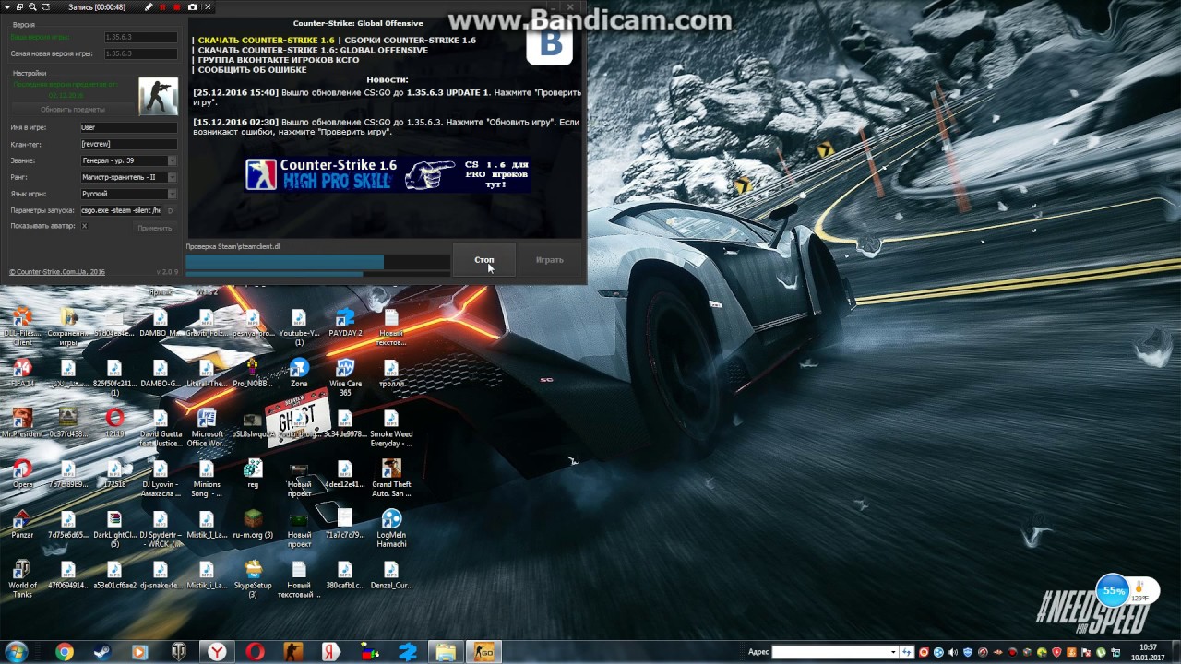Open Google Chrome from the taskbar
1181x664 pixels.
point(65,652)
